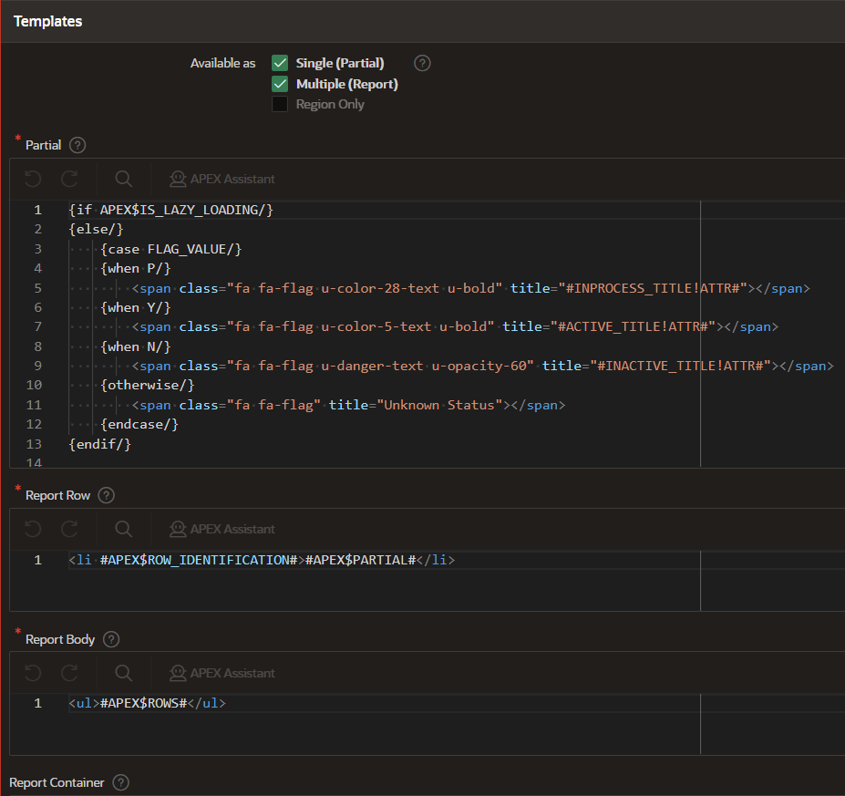Show help for Report Row field
This screenshot has width=845, height=796.
(107, 495)
